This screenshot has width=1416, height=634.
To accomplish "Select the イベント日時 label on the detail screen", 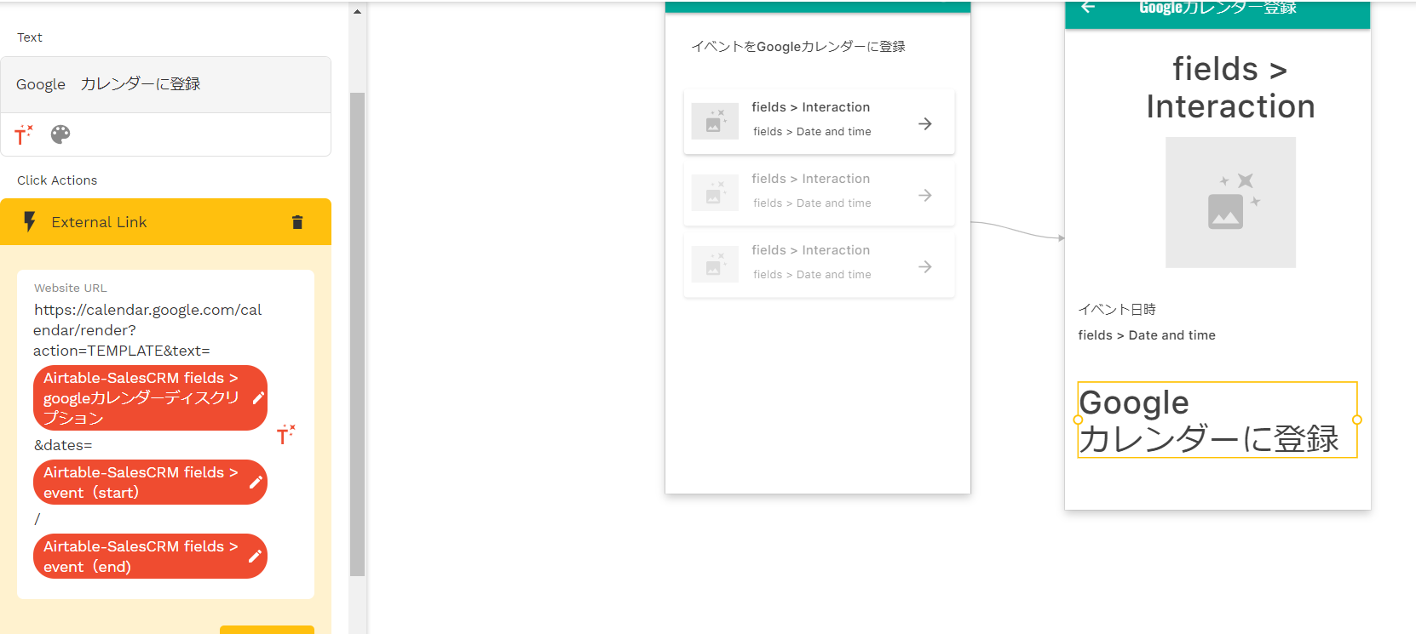I will click(1117, 310).
